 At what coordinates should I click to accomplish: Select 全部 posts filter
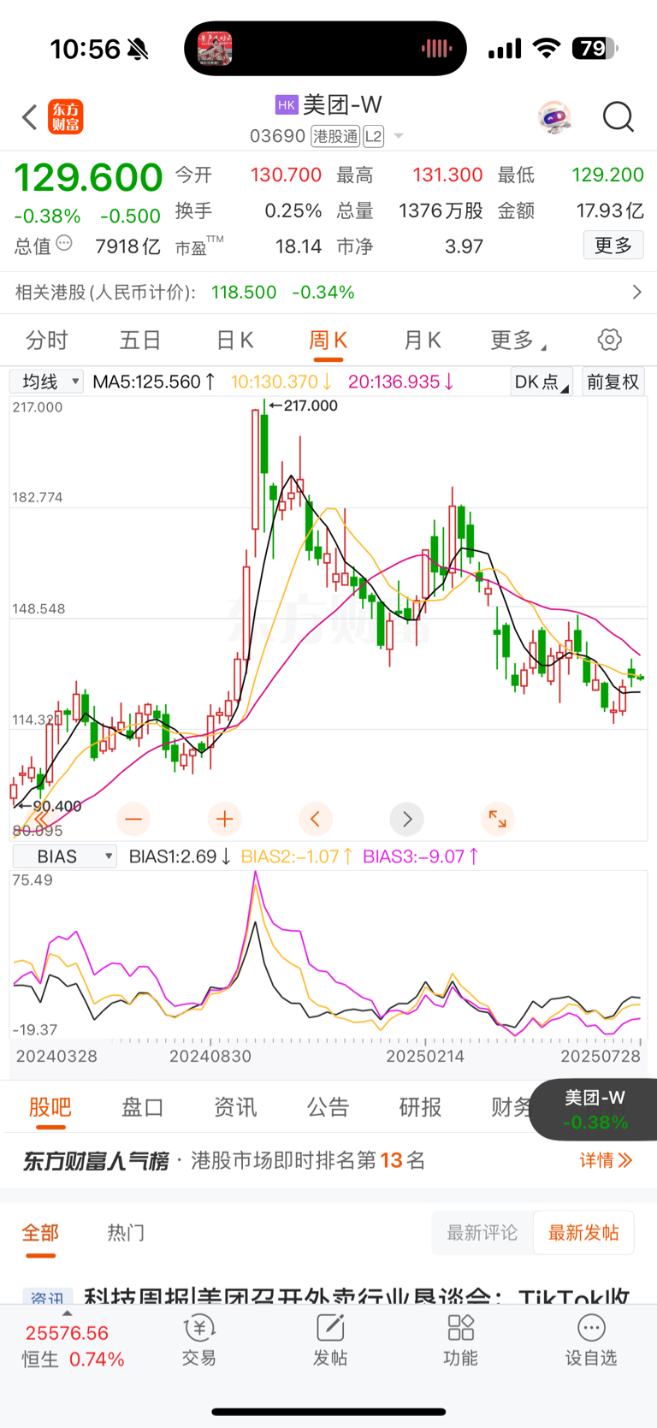(x=40, y=1233)
